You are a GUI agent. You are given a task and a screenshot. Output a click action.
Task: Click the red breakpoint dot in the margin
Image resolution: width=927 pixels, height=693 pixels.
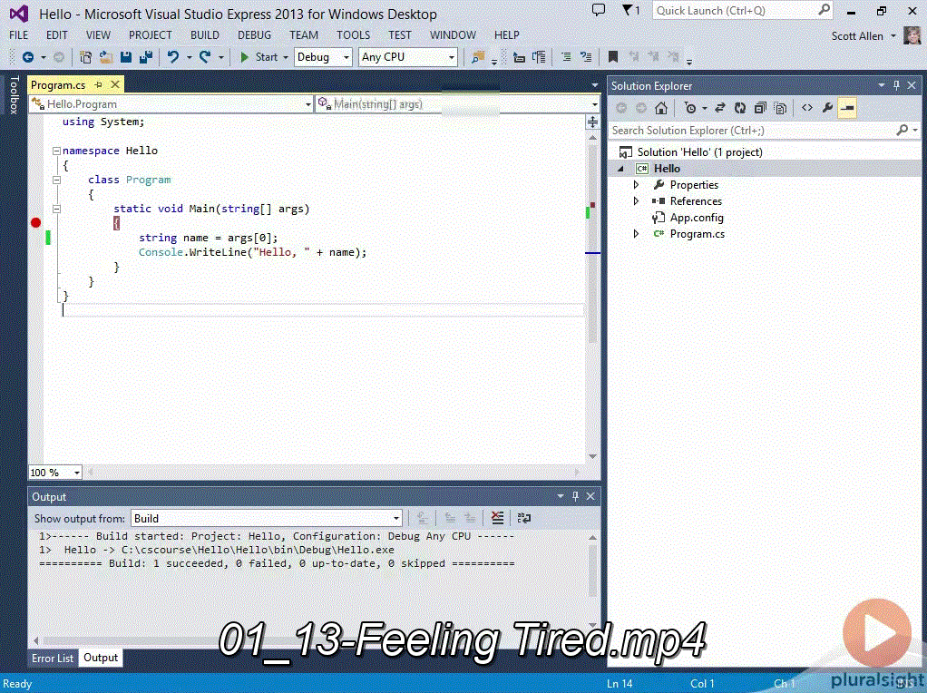click(36, 223)
